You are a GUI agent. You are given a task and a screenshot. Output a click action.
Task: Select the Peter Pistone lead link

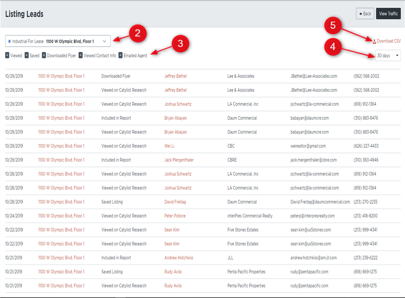click(175, 216)
